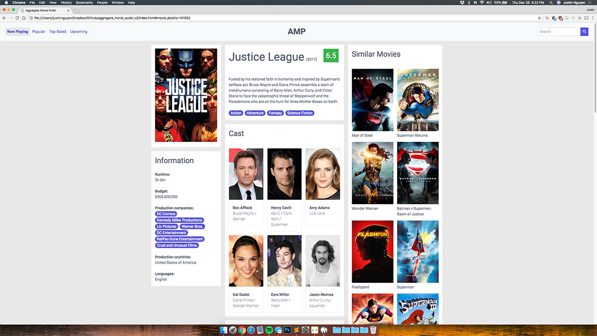Open the Man of Steel poster
This screenshot has height=336, width=597.
[373, 100]
